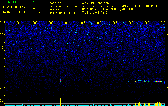This screenshot has width=168, height=106.
Task: Click the kHz axis unit label
Action: point(2,21)
